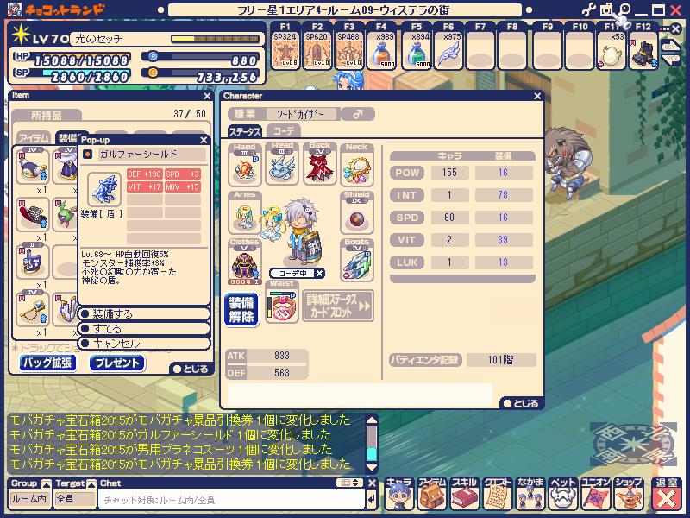Choose 装備する in the pop-up
The width and height of the screenshot is (690, 518).
(144, 314)
